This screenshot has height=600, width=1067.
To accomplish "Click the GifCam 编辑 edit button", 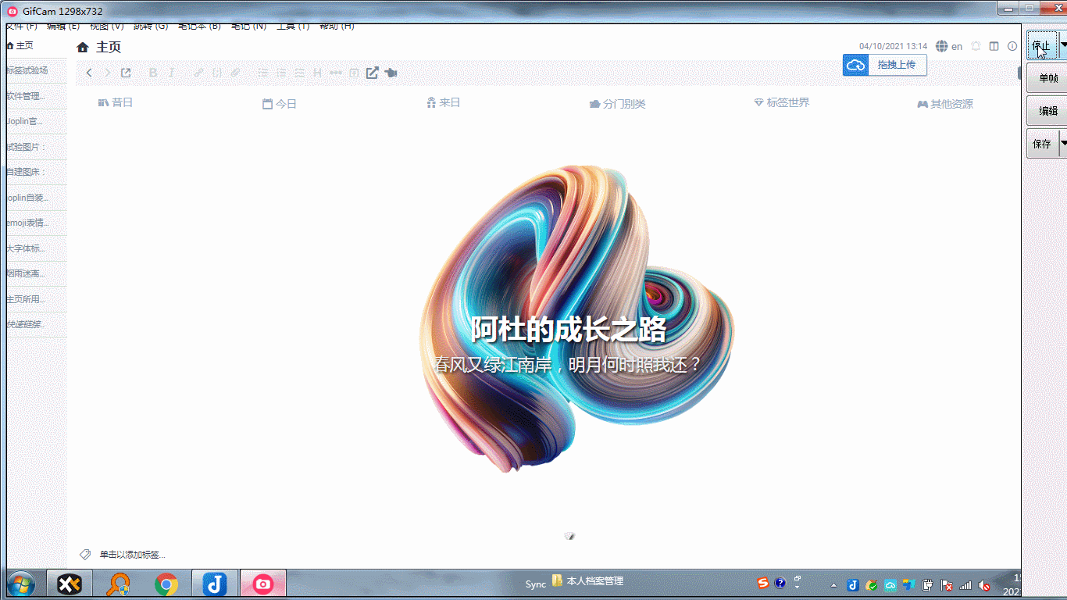I will (x=1047, y=111).
